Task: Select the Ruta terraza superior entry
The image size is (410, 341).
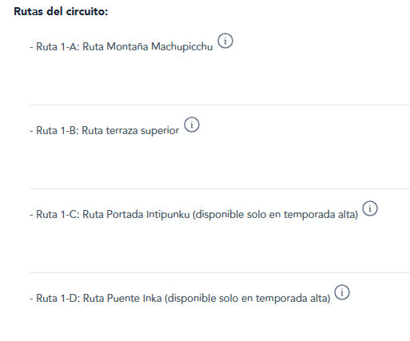Action: (x=105, y=130)
